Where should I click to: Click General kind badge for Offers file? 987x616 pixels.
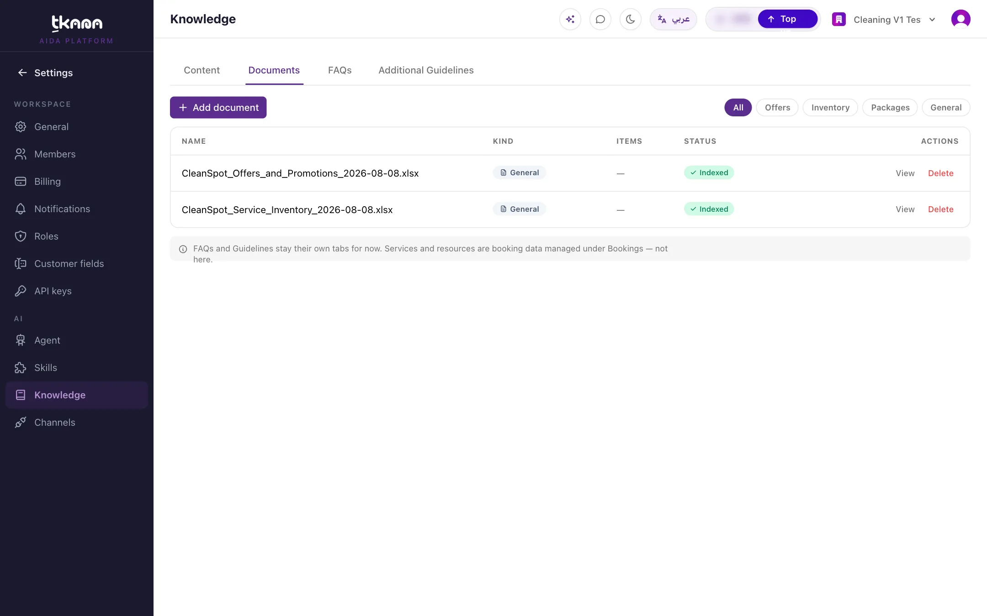520,172
